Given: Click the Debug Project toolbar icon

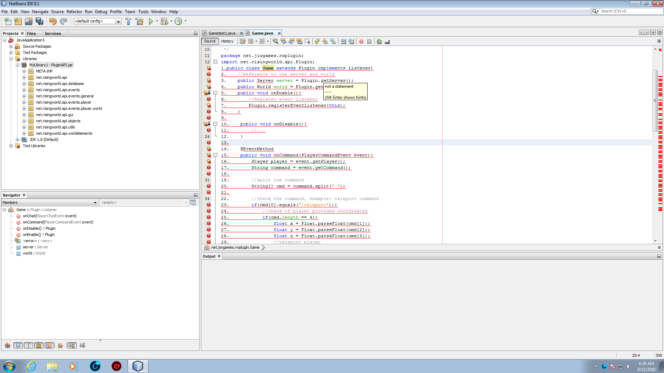Looking at the screenshot, I should (165, 21).
